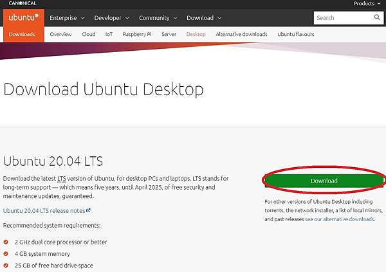Open the Alternative downloads tab

(x=241, y=34)
